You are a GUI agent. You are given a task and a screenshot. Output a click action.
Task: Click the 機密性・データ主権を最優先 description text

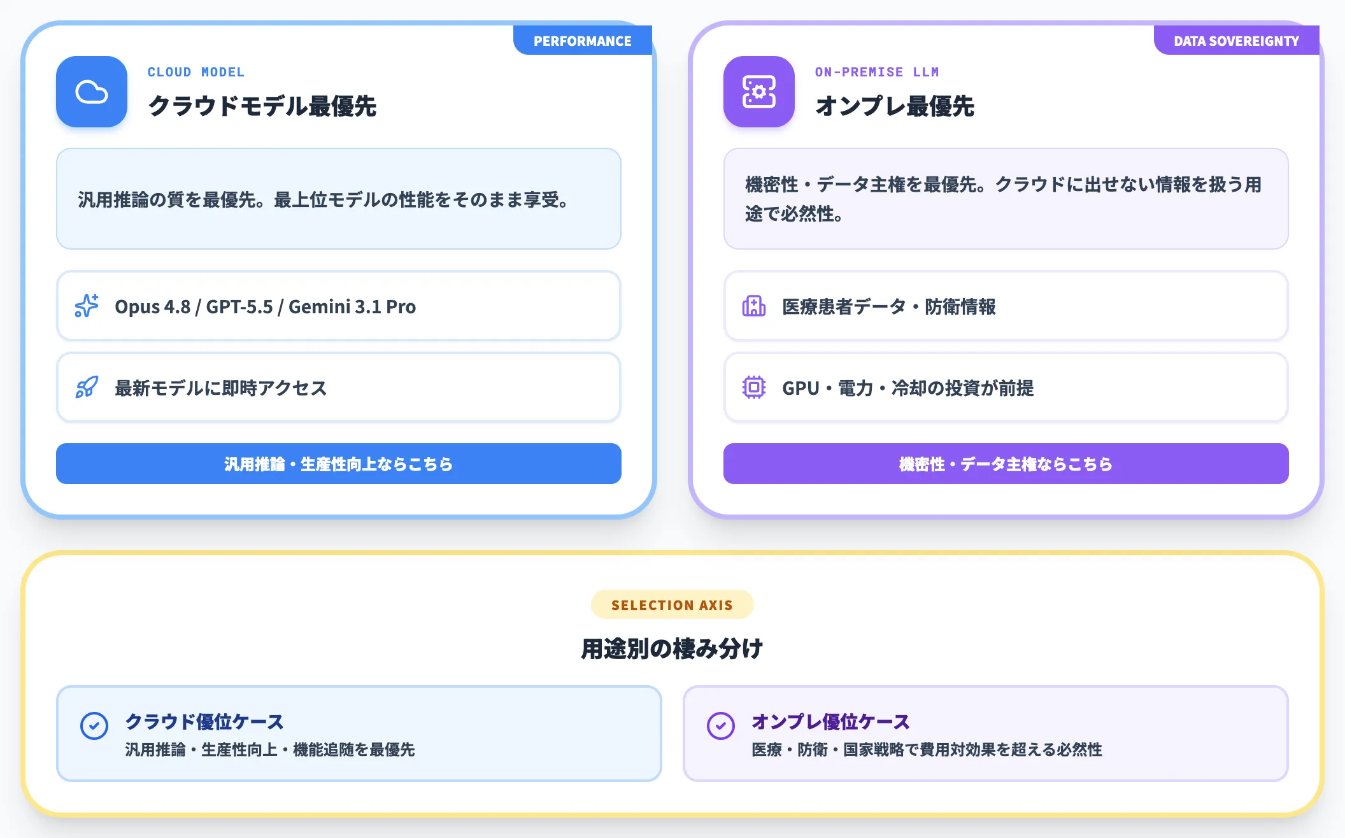(1003, 199)
